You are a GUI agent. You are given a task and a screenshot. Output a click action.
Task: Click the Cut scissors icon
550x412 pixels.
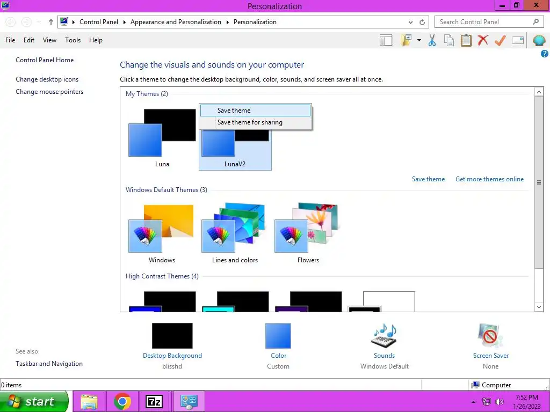click(x=432, y=40)
